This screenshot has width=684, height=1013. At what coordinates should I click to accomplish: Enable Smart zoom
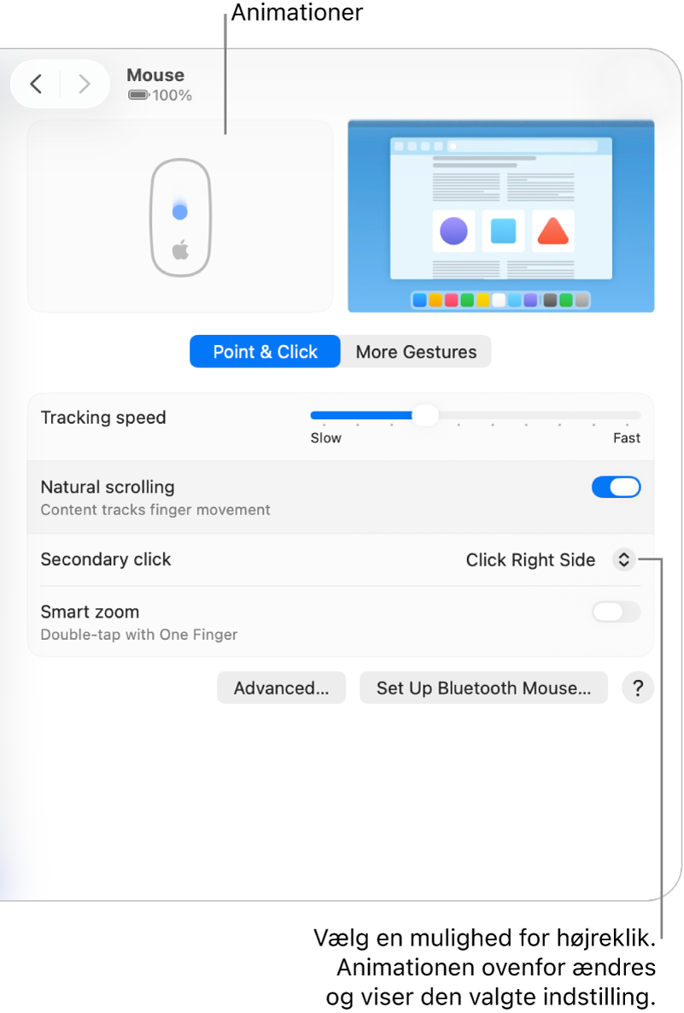click(616, 612)
